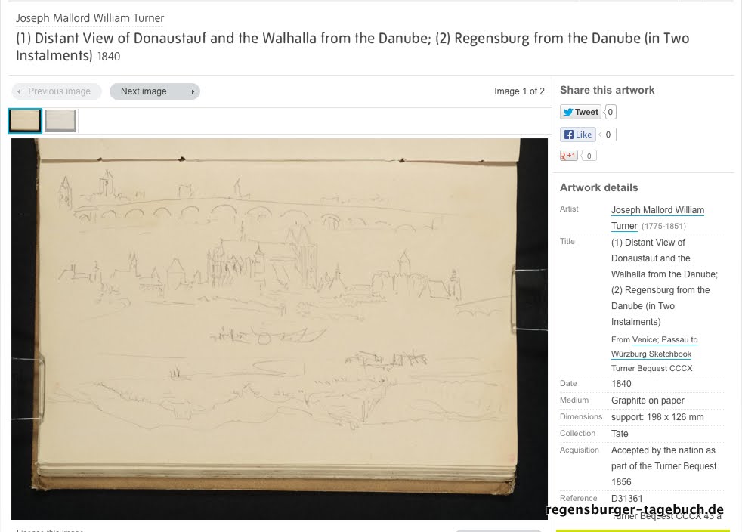Click the Google +1 count bubble

pos(589,156)
